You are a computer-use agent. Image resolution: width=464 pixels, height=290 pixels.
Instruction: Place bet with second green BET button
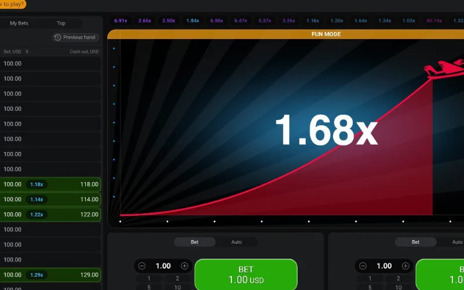click(440, 274)
